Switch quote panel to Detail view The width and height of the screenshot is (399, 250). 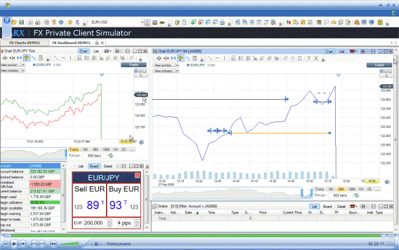pos(108,166)
